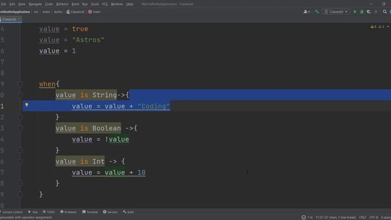Click the true keyword

(x=80, y=29)
